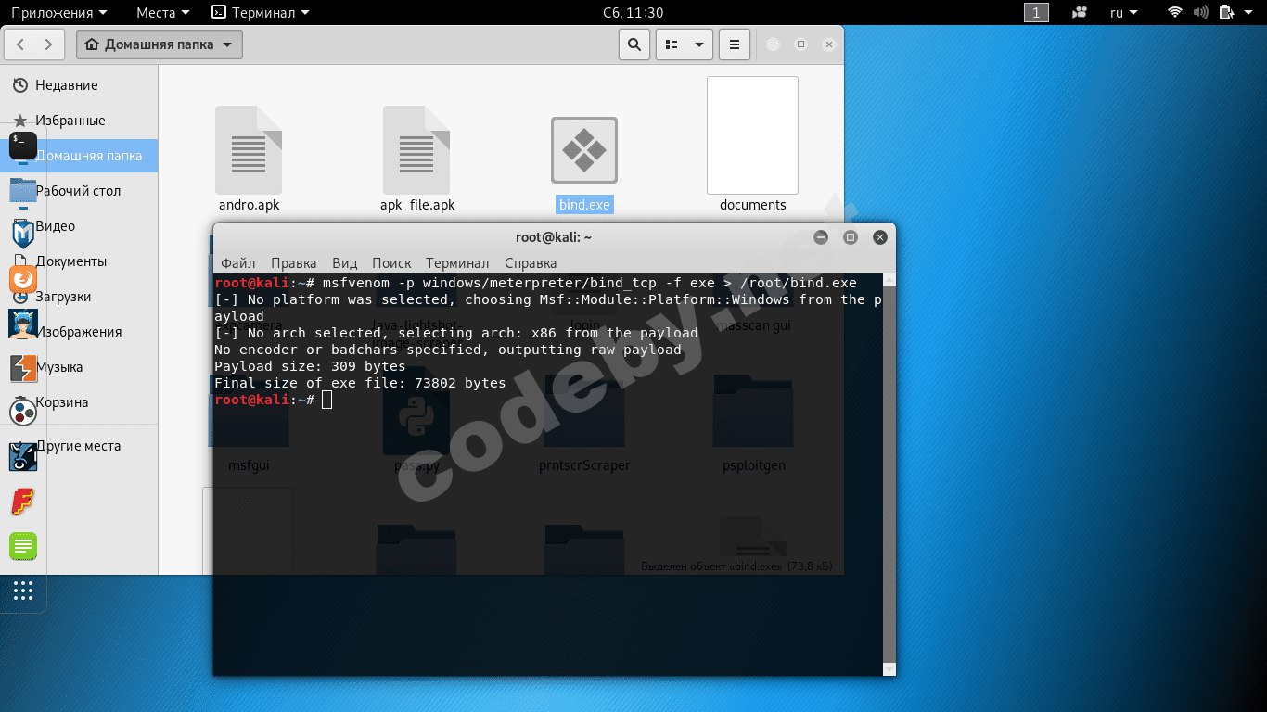
Task: Switch workspace indicator 1
Action: (1036, 13)
